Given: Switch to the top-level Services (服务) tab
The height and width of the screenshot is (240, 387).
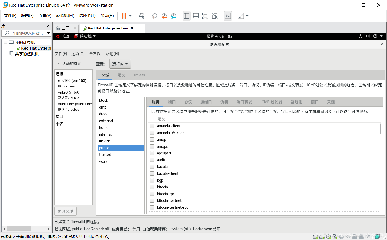Looking at the screenshot, I should point(121,75).
